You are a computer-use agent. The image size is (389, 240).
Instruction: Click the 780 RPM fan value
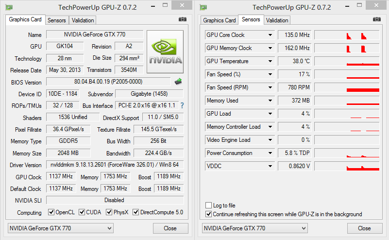click(295, 87)
